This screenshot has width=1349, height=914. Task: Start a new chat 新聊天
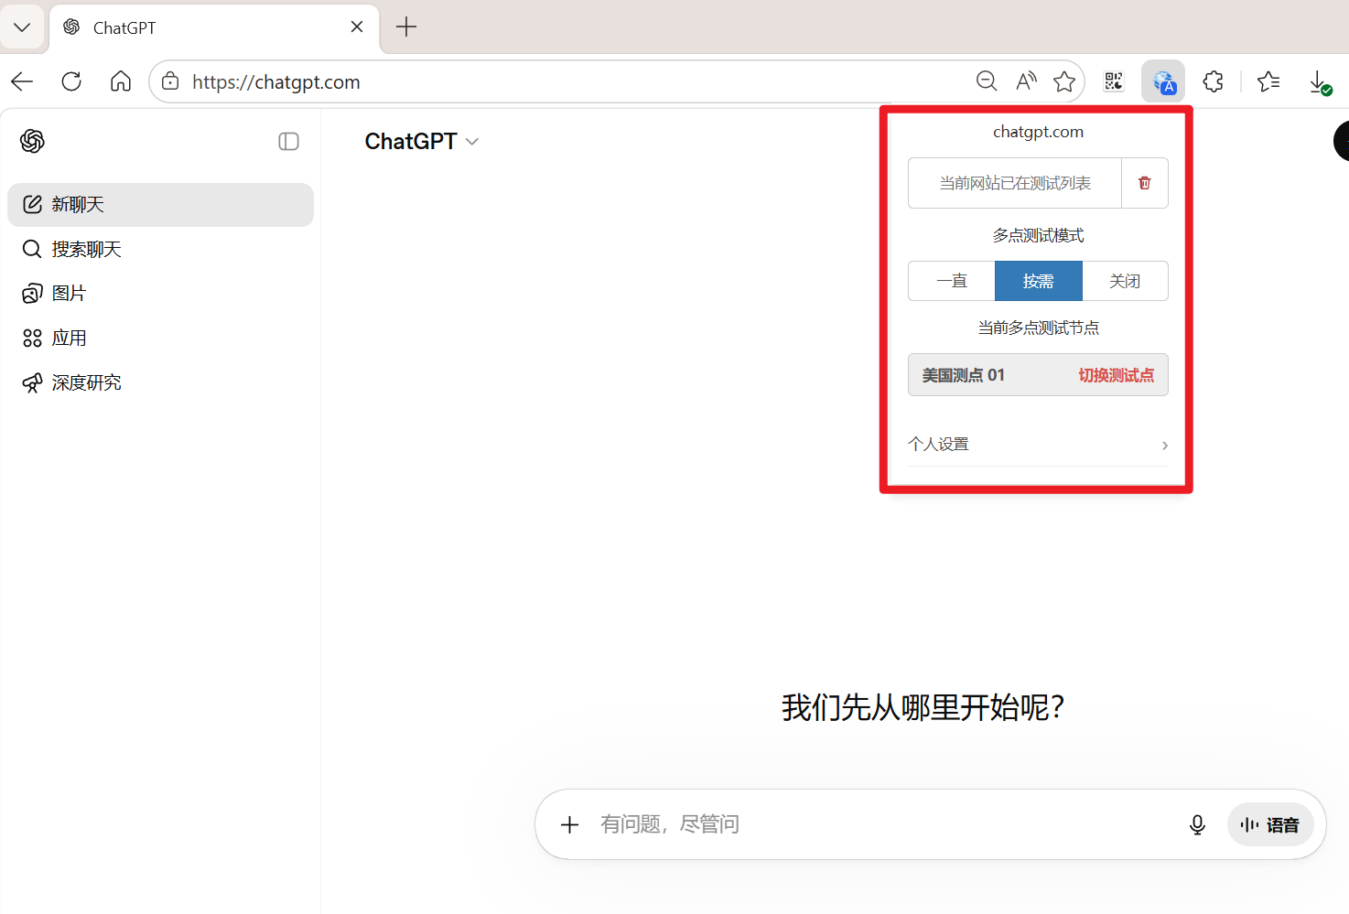160,205
